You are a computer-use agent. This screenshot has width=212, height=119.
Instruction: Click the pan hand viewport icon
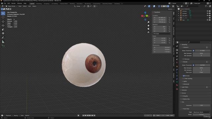pos(148,25)
